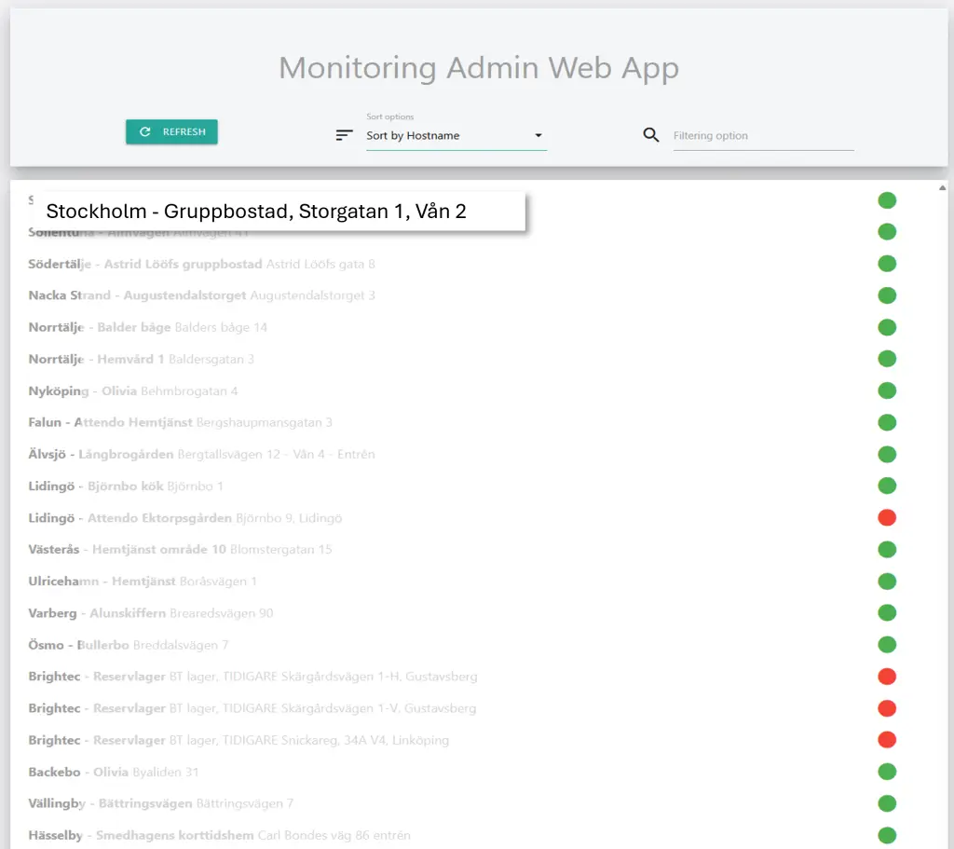Click red status dot for Snickareg, Linköping row
This screenshot has width=954, height=849.
[x=887, y=740]
